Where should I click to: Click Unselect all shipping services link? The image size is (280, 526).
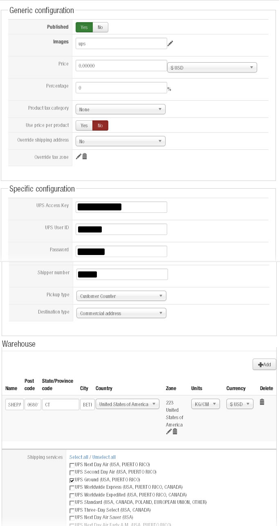tap(104, 457)
